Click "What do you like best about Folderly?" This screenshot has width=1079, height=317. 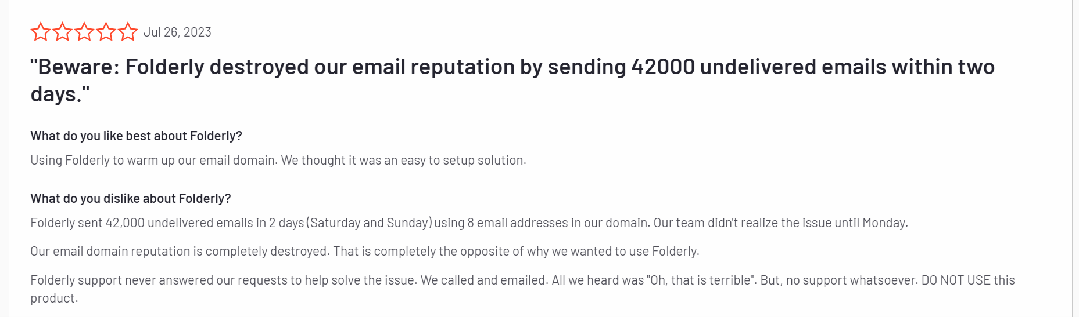136,136
